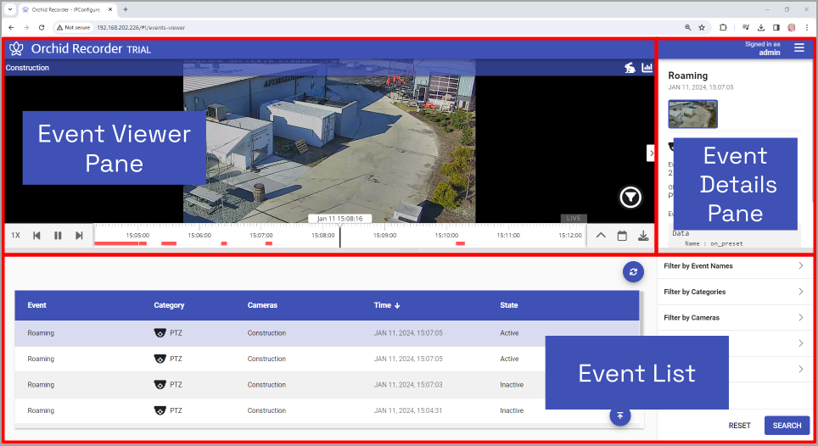Pause the video playback

click(x=58, y=236)
